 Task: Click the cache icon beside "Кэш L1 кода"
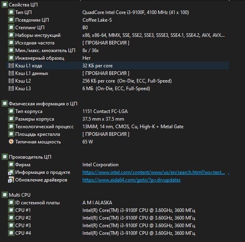11,66
